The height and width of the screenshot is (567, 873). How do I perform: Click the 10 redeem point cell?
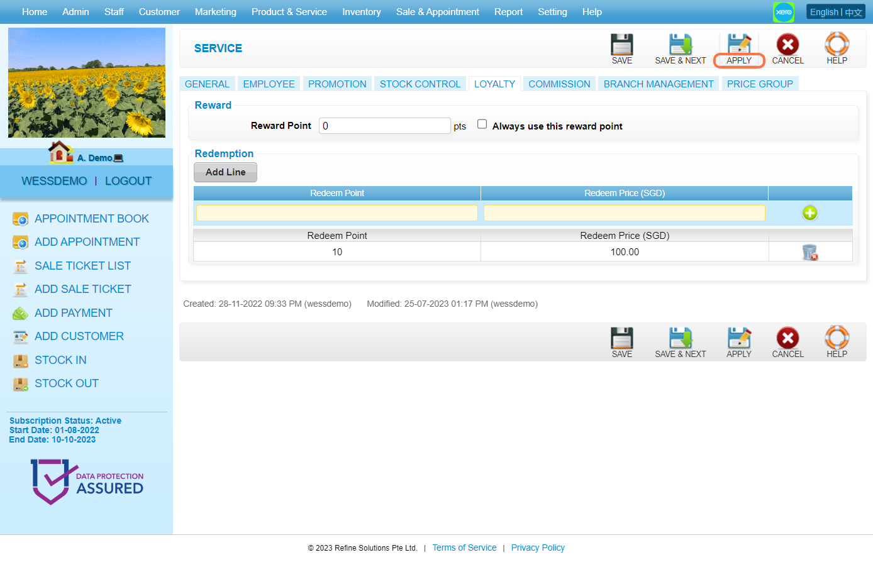point(337,252)
